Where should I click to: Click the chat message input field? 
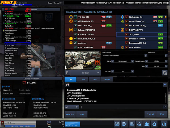point(121,107)
